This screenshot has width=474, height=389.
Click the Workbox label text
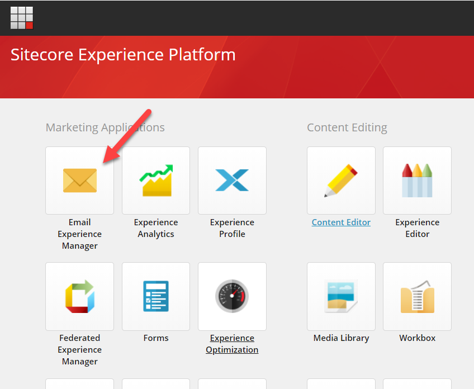(x=417, y=338)
